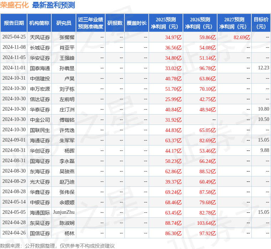Click the 2026 forecast 87.58亿
Screen dimensions: 271x249
pos(208,192)
